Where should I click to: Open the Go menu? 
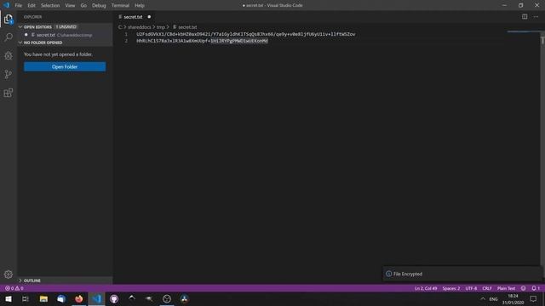83,5
